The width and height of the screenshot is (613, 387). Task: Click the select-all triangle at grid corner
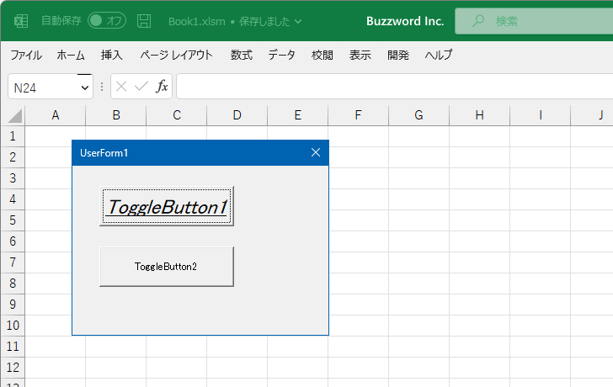point(14,116)
